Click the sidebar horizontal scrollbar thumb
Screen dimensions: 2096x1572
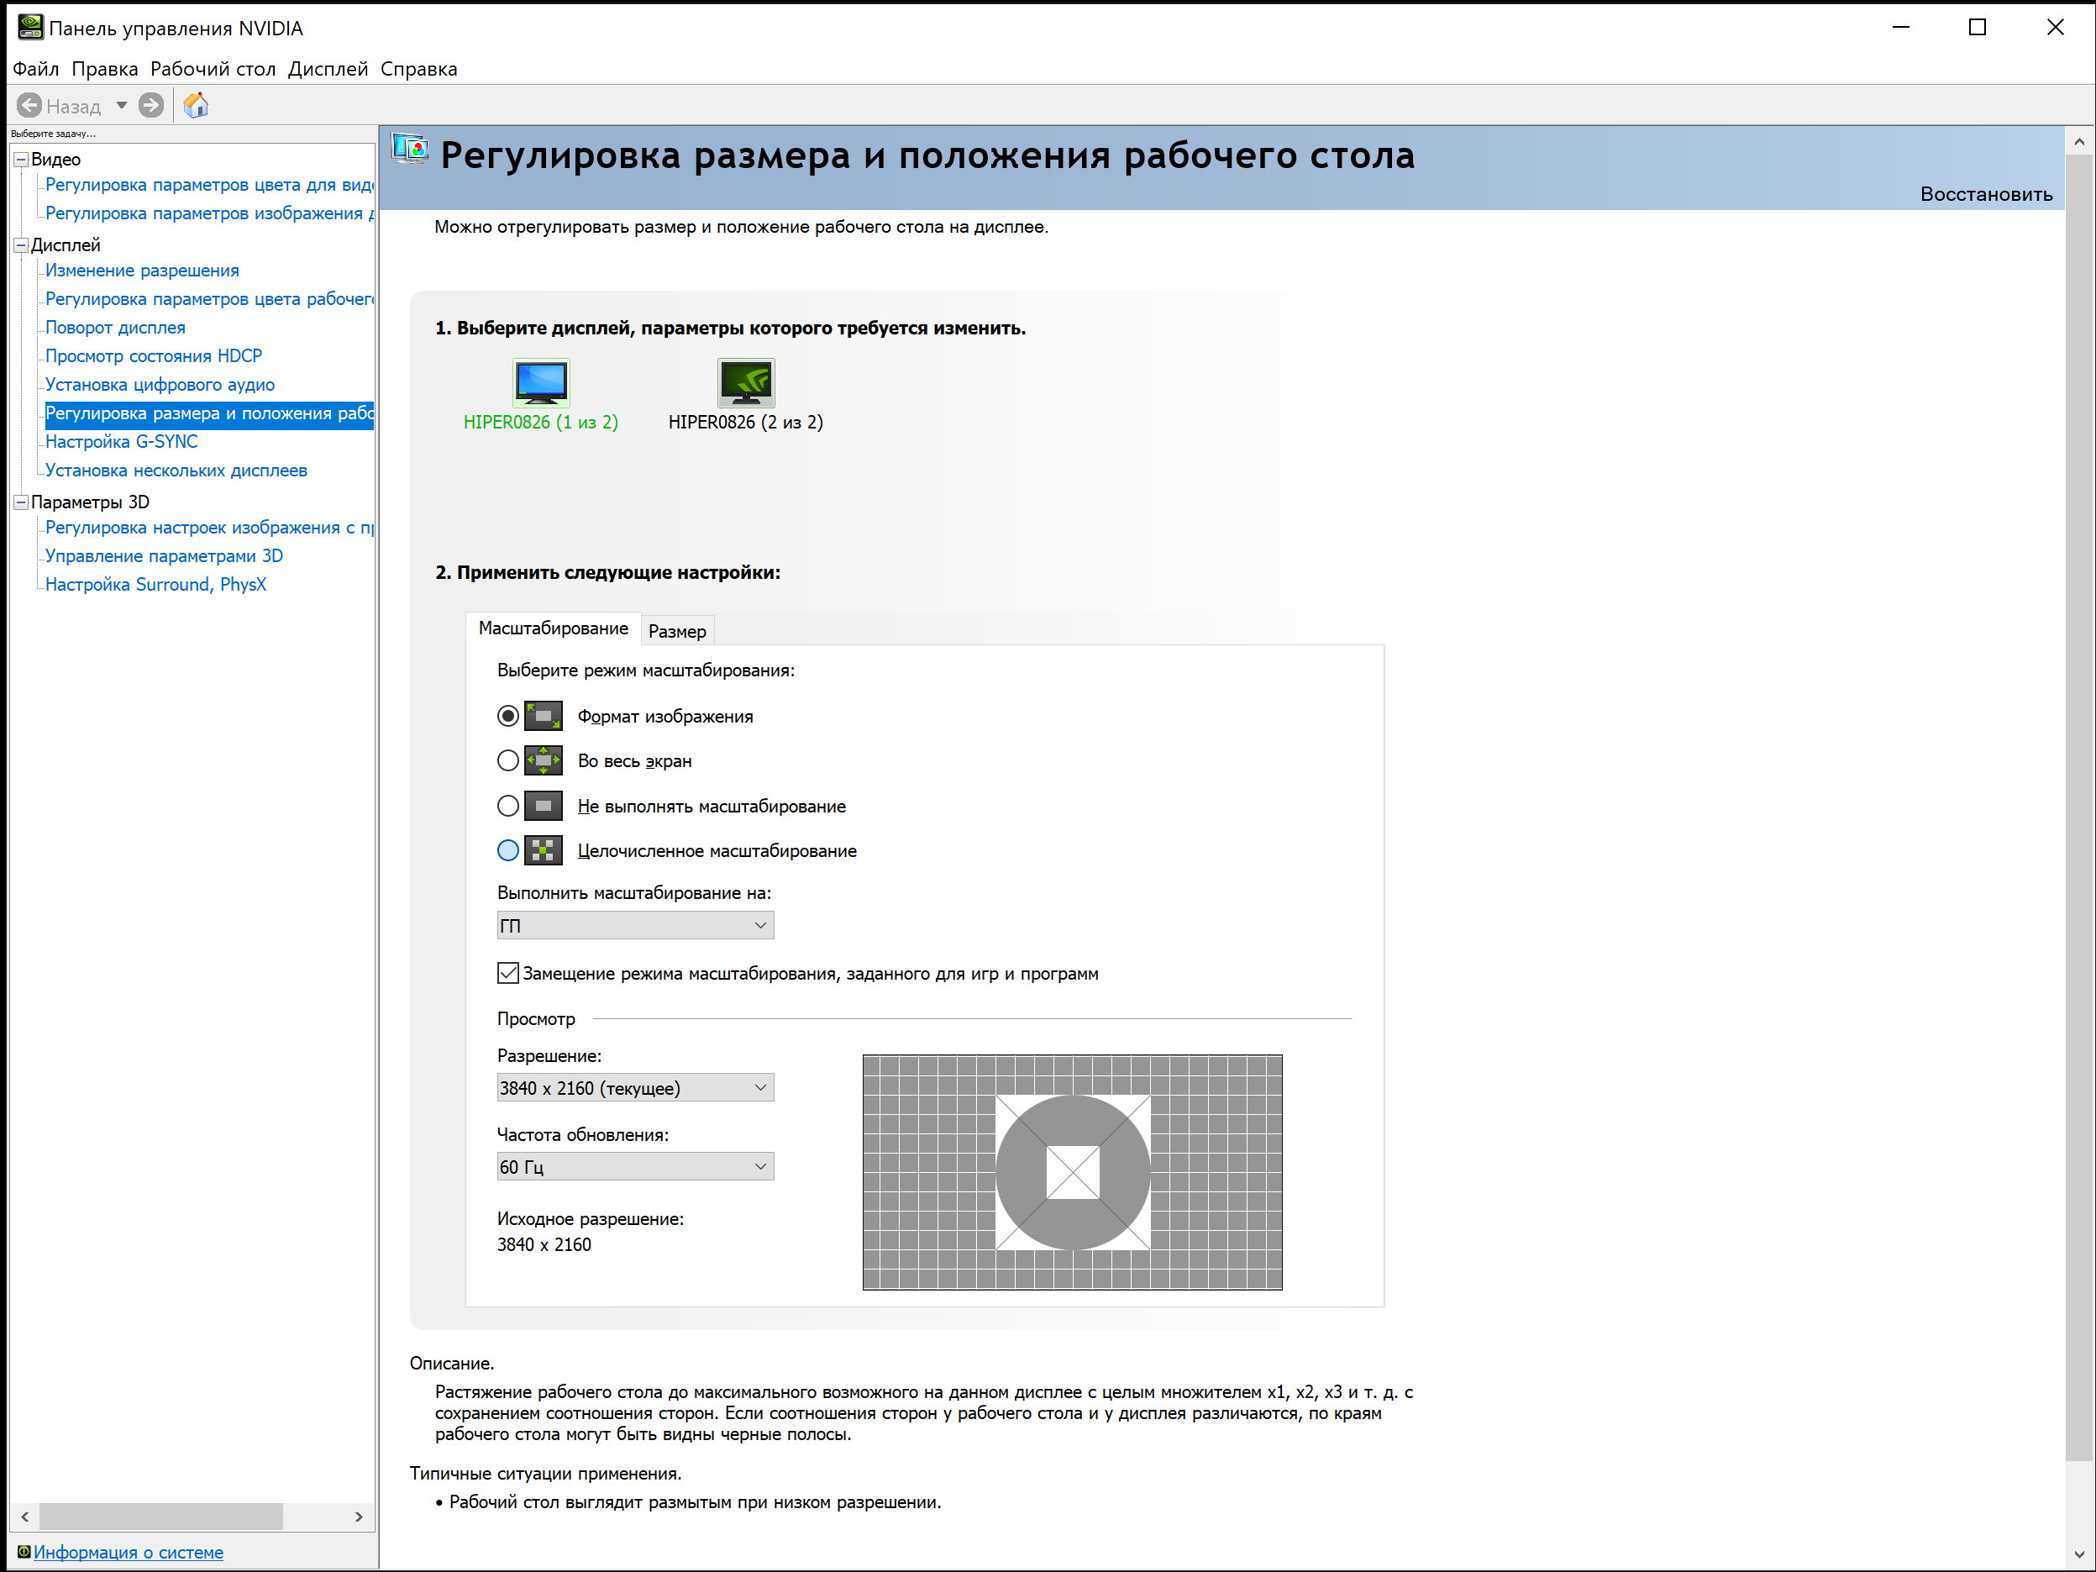pyautogui.click(x=161, y=1516)
